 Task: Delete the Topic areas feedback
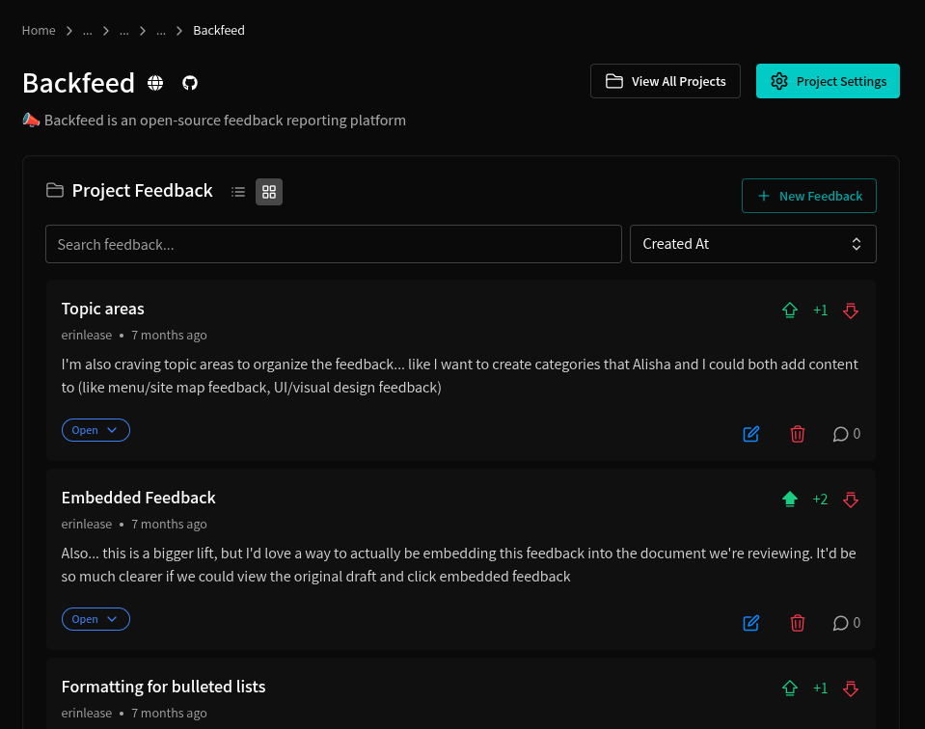(x=798, y=434)
